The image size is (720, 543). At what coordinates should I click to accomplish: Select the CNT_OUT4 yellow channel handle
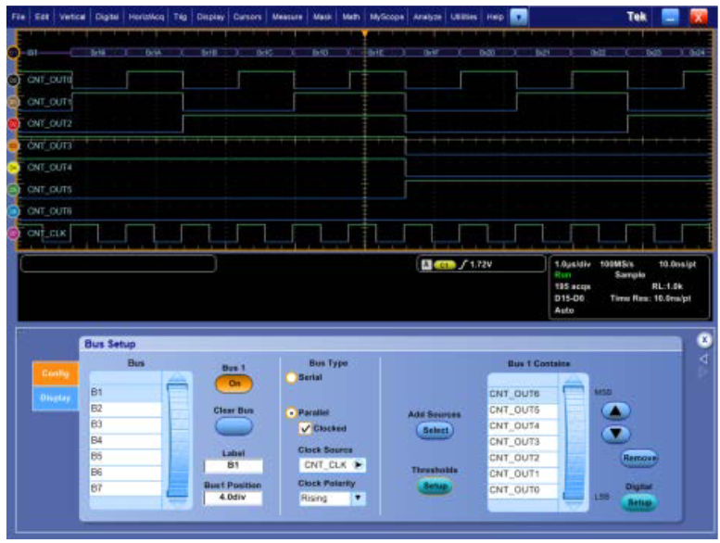pos(13,168)
